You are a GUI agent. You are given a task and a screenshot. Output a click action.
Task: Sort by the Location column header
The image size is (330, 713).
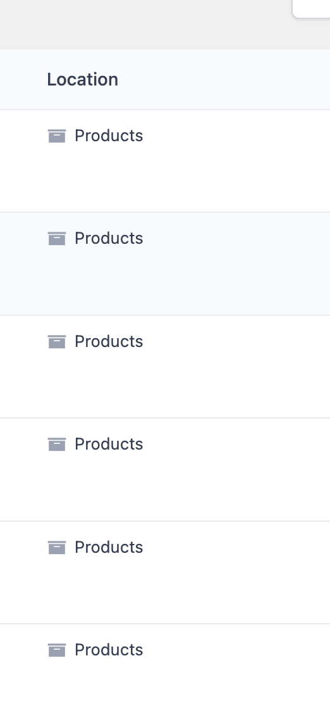click(x=83, y=80)
